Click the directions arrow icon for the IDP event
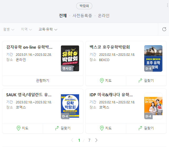Screen dimensions: 169x147 [x=141, y=128]
